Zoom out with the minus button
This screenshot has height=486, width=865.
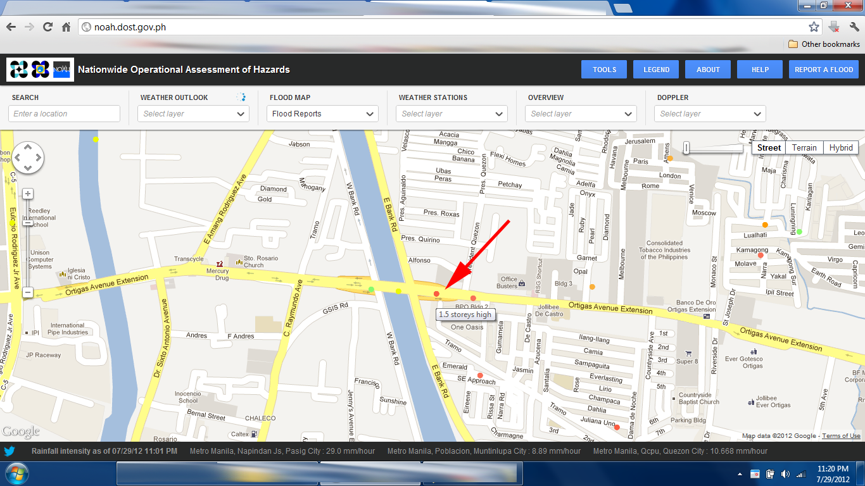tap(28, 292)
